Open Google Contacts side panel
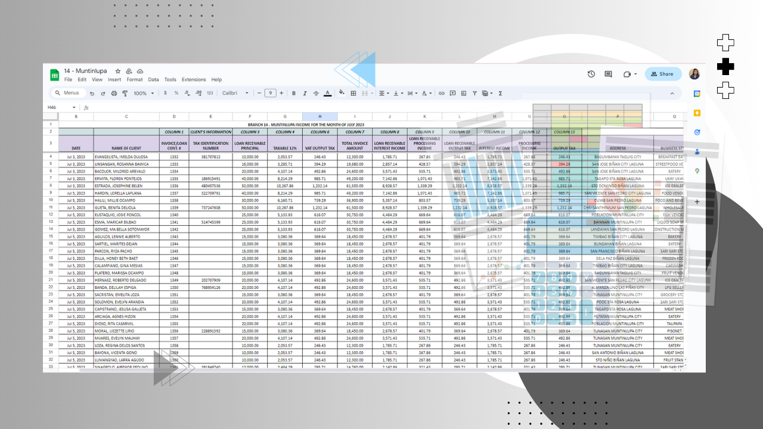Viewport: 763px width, 429px height. point(697,152)
